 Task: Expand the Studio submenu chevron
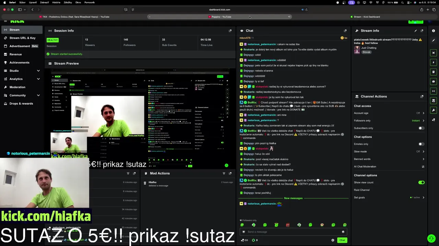pyautogui.click(x=38, y=71)
